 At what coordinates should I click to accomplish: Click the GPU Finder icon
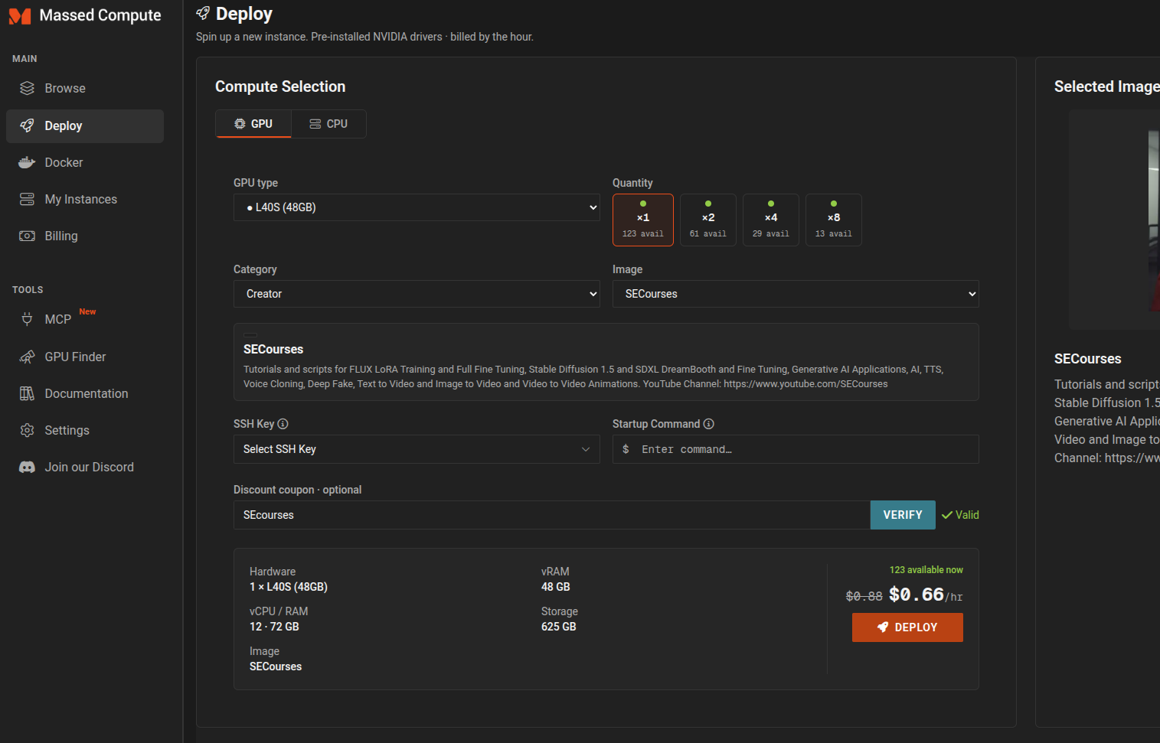coord(27,357)
